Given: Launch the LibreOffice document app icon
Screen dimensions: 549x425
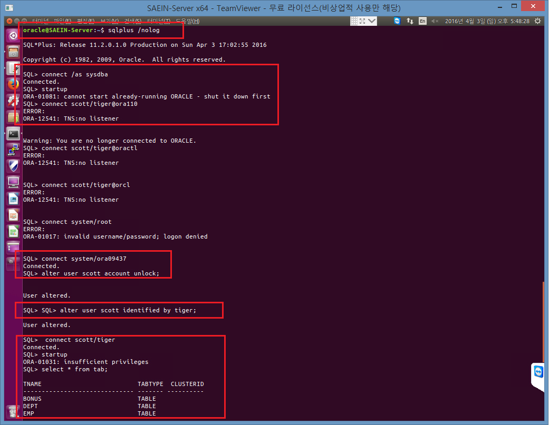Looking at the screenshot, I should click(13, 199).
